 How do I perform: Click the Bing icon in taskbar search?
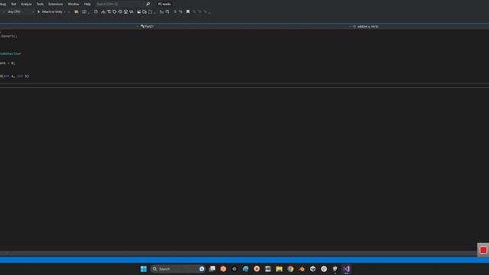click(x=202, y=269)
